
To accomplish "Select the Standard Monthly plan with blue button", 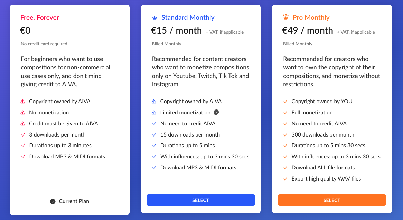I will pyautogui.click(x=200, y=200).
